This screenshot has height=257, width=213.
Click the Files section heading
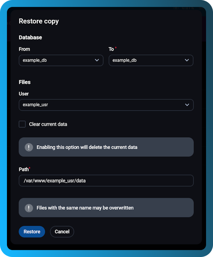(25, 82)
